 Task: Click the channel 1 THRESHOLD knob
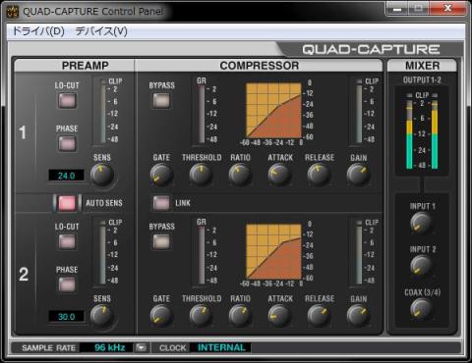tap(201, 175)
